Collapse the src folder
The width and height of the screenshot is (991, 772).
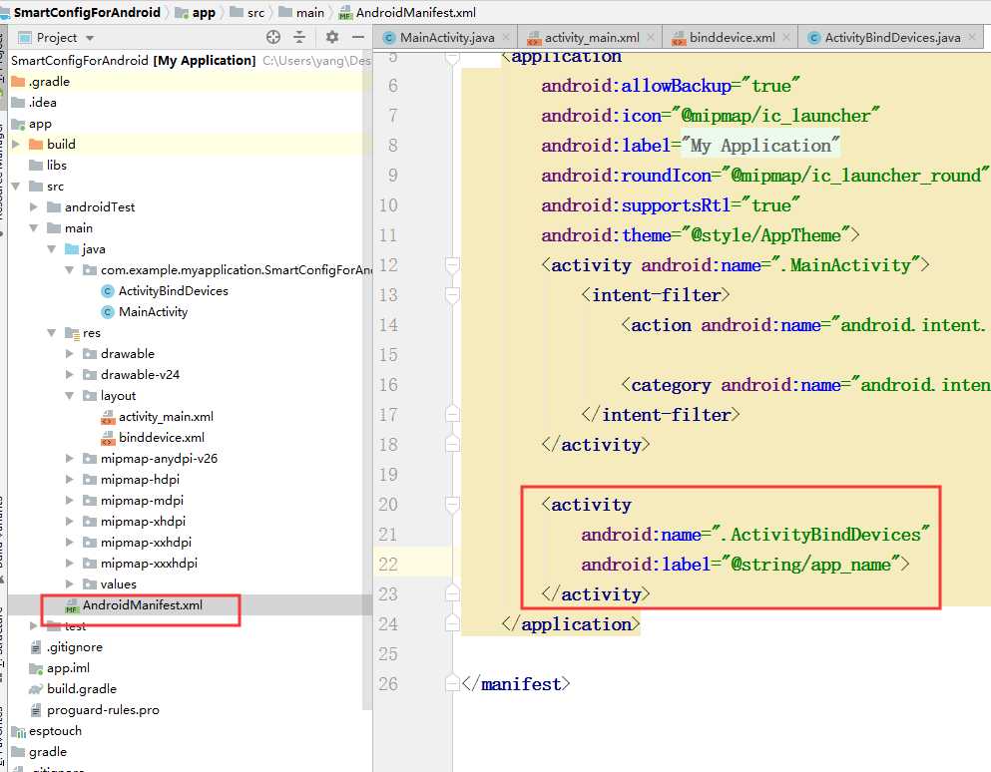point(16,186)
